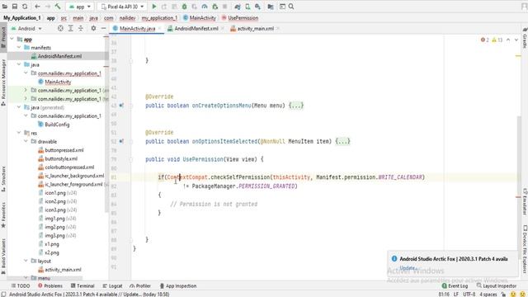Go to next highlighted error arrow
Image resolution: width=528 pixels, height=297 pixels.
pos(516,40)
